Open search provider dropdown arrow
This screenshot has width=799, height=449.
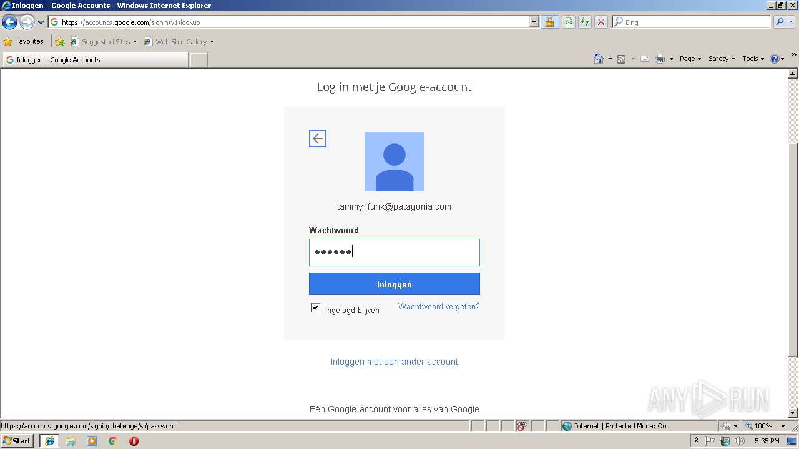[x=792, y=22]
